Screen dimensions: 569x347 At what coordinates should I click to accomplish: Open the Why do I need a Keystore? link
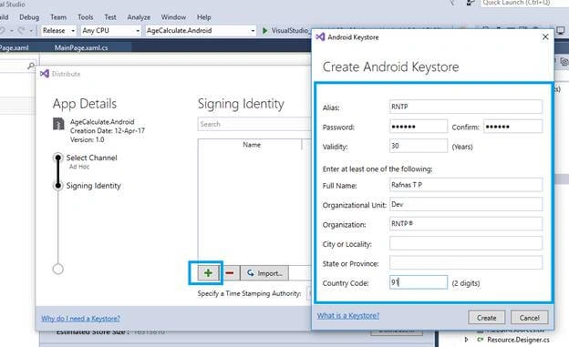[80, 319]
